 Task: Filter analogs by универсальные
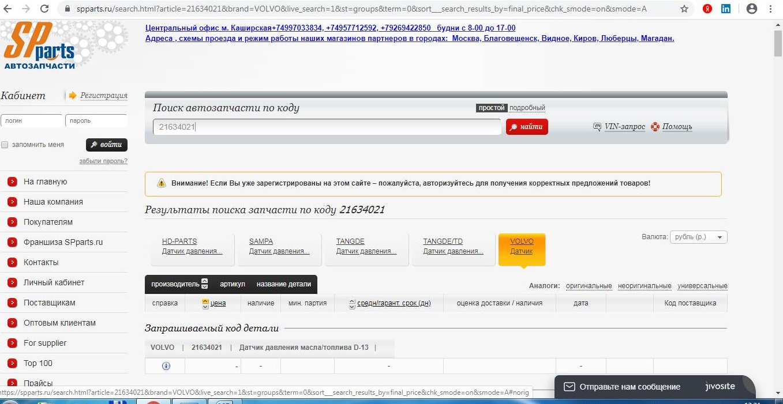pyautogui.click(x=702, y=286)
